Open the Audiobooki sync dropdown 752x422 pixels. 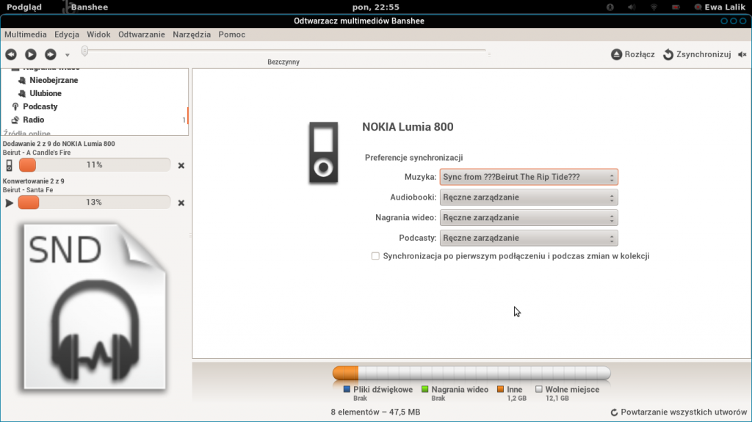529,197
